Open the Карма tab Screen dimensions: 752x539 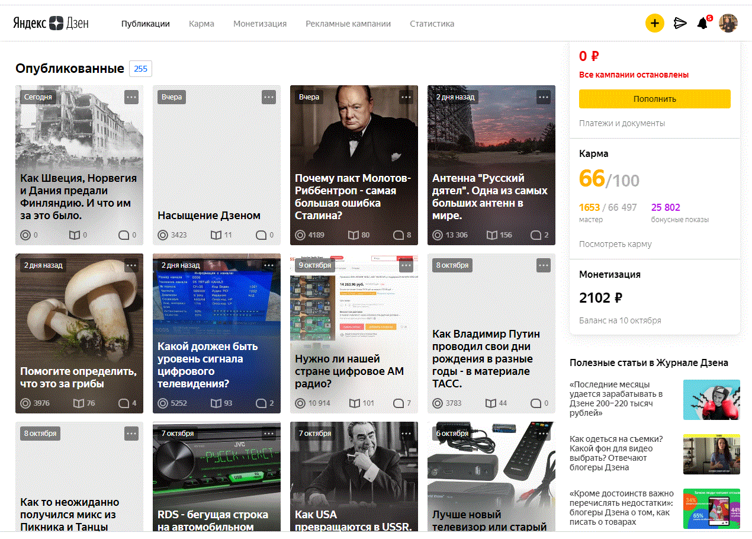[201, 24]
